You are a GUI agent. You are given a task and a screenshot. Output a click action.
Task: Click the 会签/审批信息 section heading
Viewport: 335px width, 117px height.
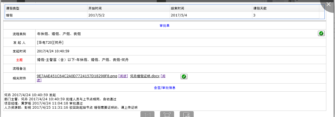point(165,88)
